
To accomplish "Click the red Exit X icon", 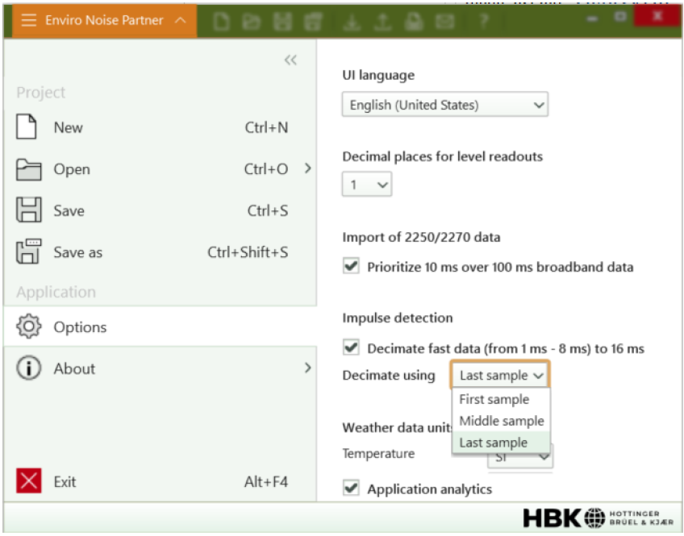I will point(28,482).
